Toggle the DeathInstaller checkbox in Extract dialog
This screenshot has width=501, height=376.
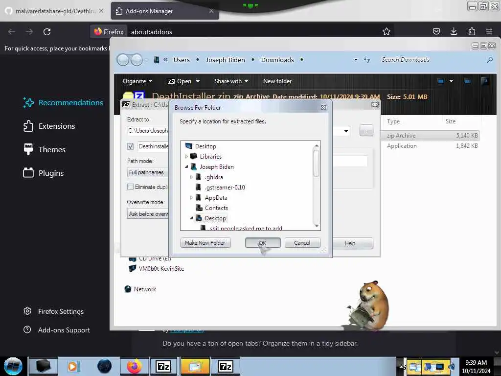130,146
